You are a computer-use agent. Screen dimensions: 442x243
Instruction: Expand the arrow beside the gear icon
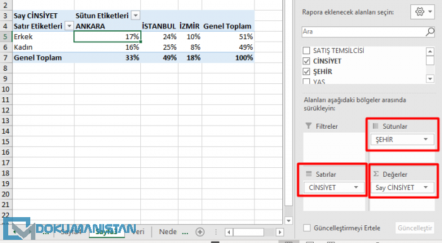[430, 12]
